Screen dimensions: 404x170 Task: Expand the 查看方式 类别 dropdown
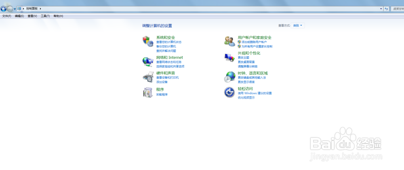coord(298,25)
